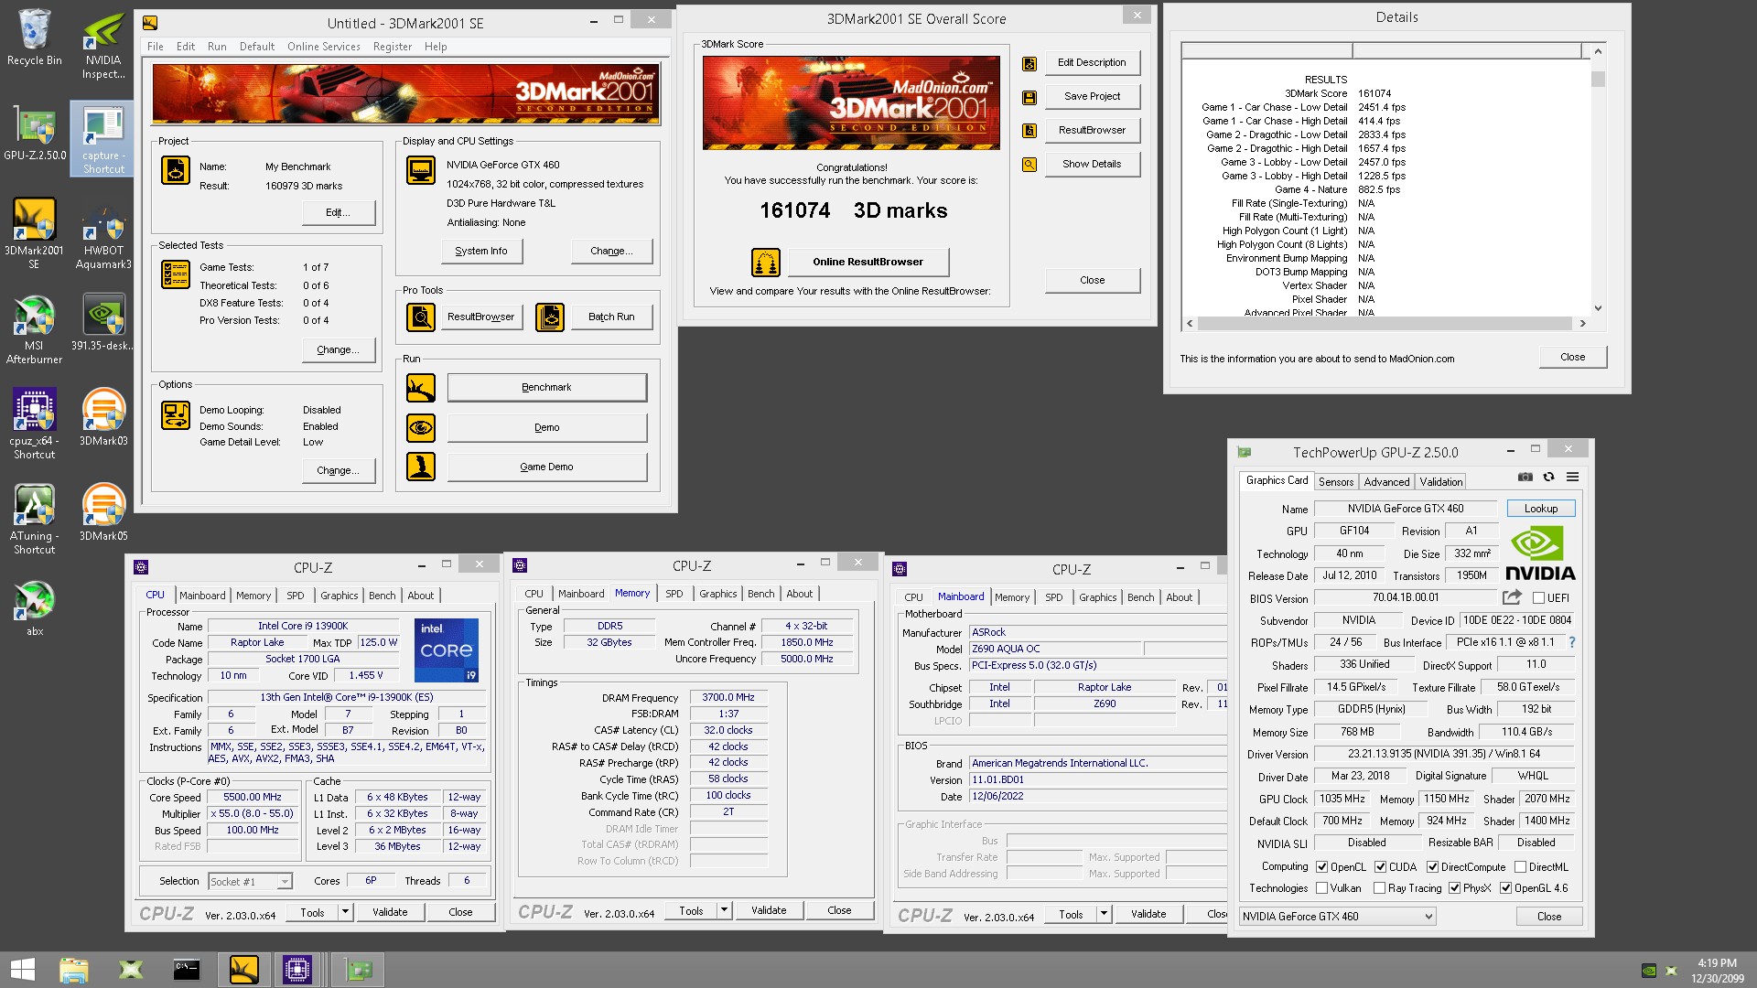Click the Edit Description button
This screenshot has height=988, width=1757.
(x=1092, y=63)
